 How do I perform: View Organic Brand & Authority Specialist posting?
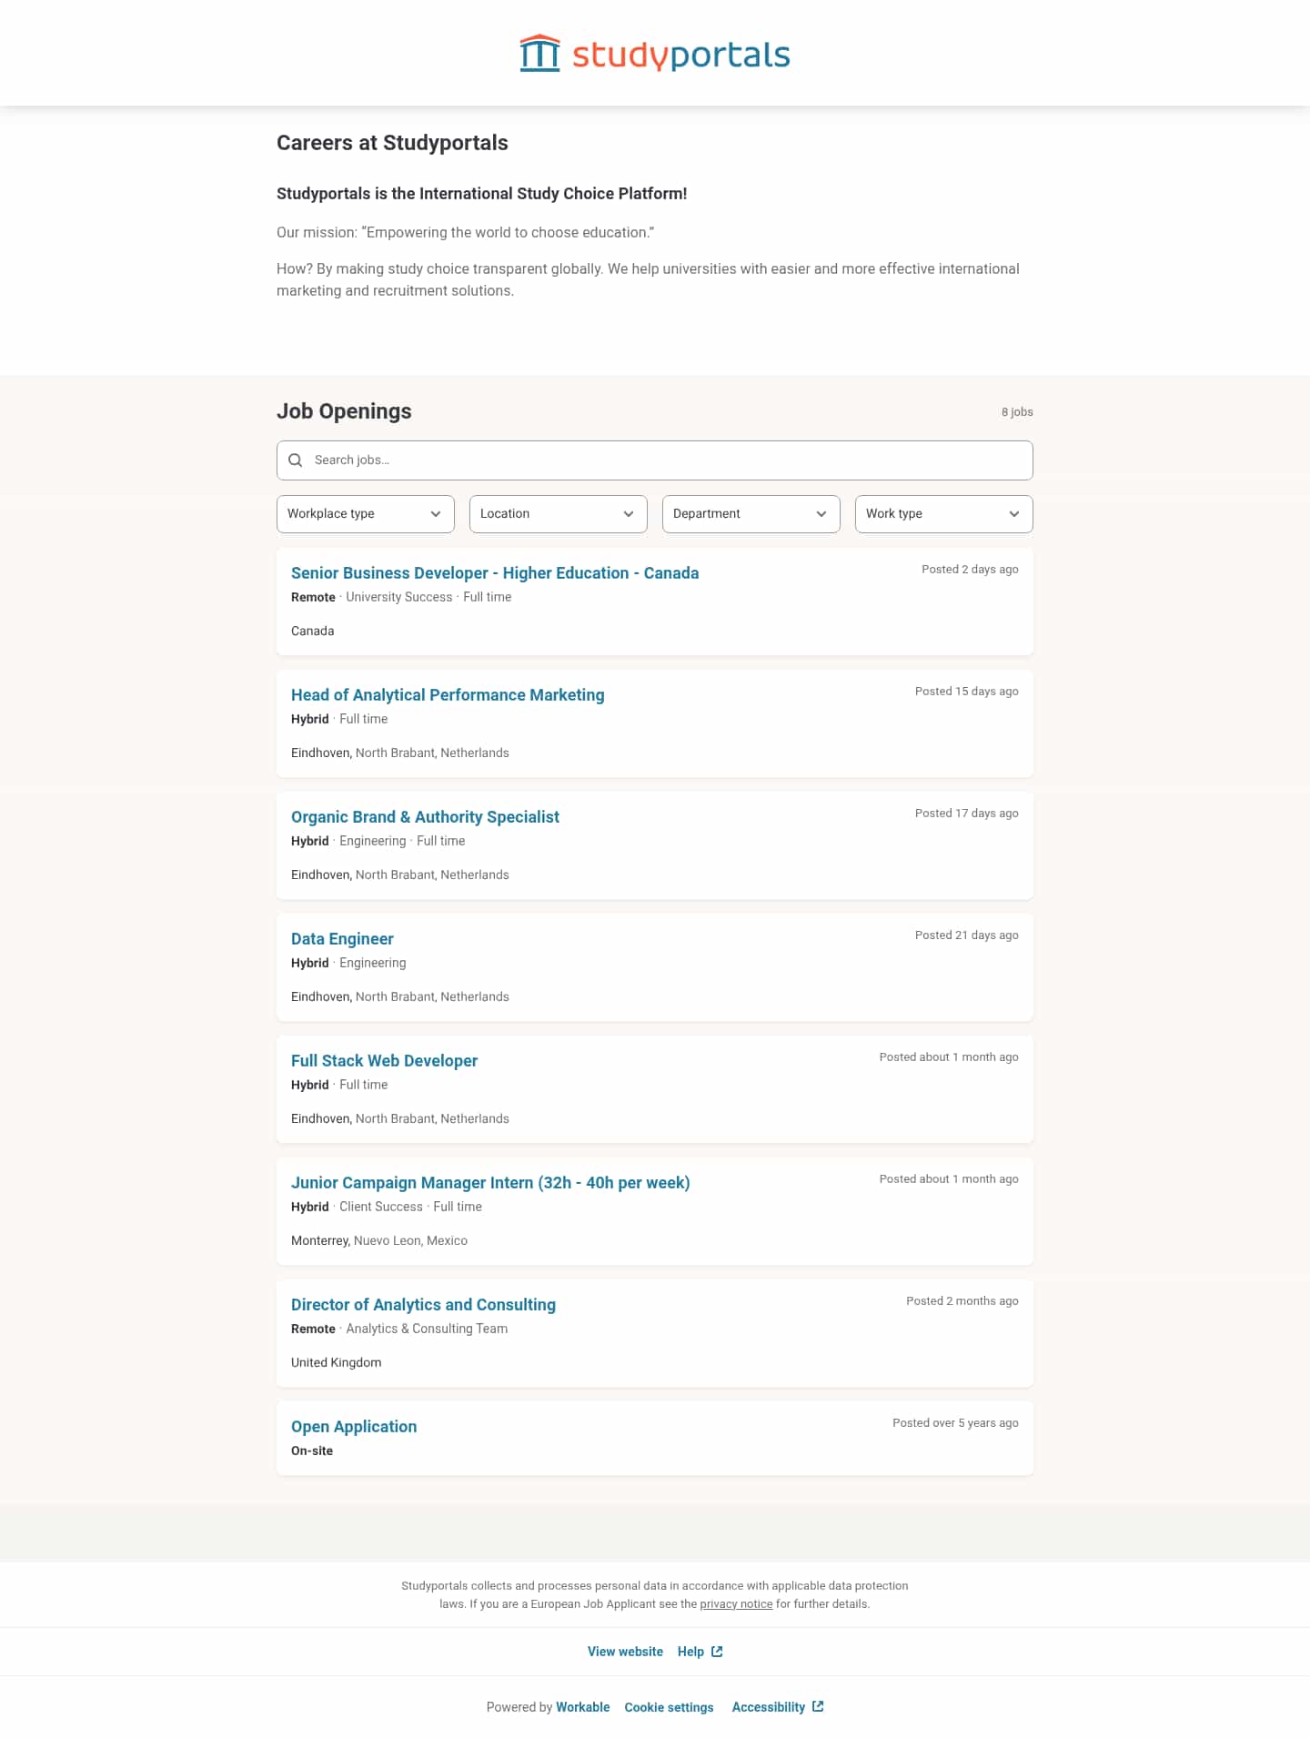tap(425, 817)
